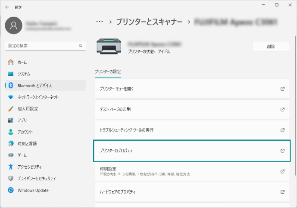This screenshot has width=297, height=208.
Task: Open external link icon for プリンターのプロパティ
Action: click(282, 151)
